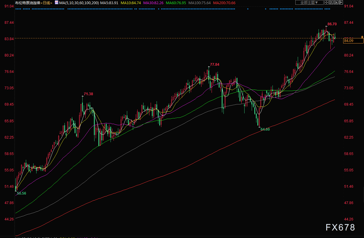
Task: Click orange arrow marker beside 84.09
Action: pyautogui.click(x=362, y=37)
